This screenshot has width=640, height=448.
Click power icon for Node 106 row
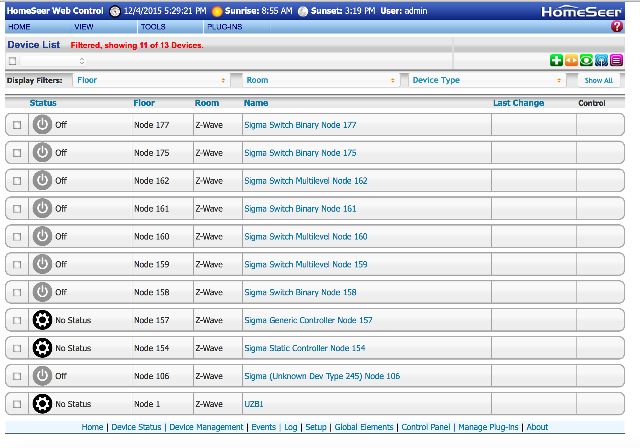(42, 376)
